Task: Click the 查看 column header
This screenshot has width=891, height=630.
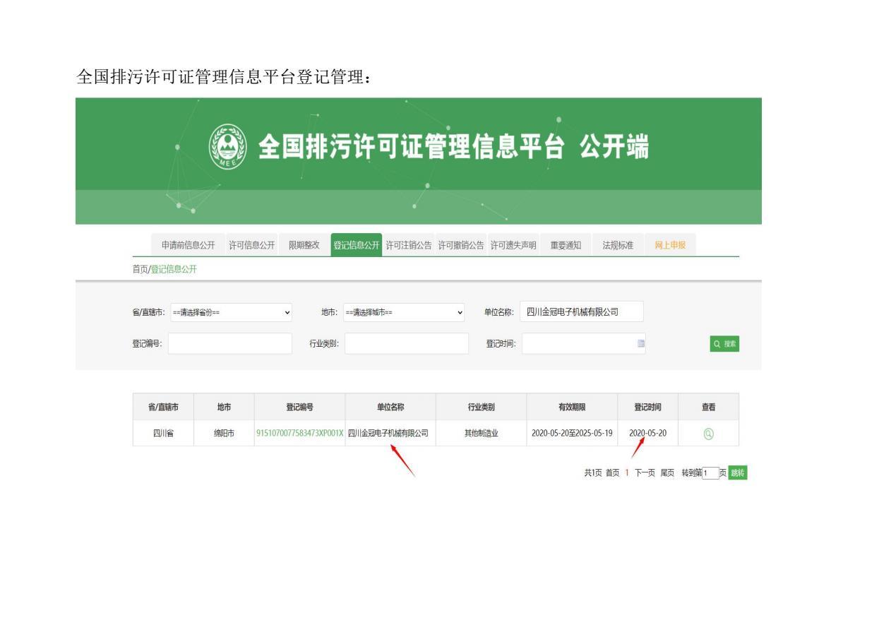Action: click(708, 407)
